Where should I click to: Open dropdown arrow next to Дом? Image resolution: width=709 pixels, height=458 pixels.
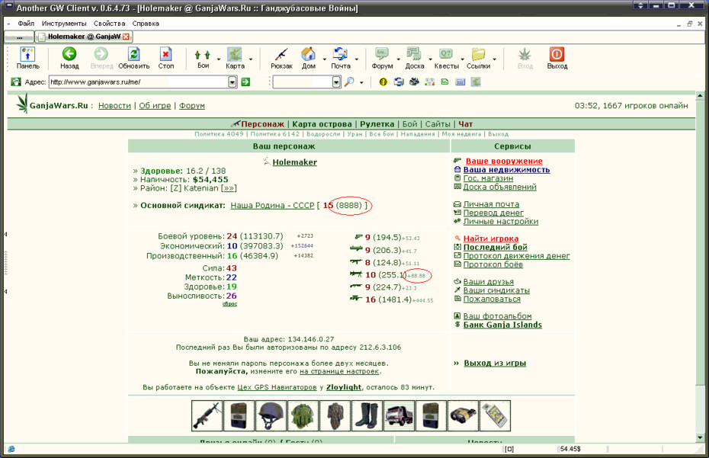coord(324,59)
